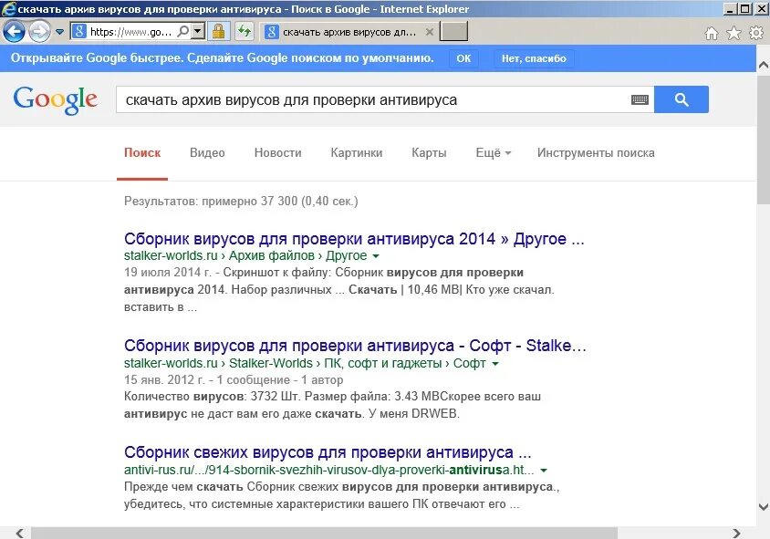
Task: Expand dropdown arrow after 'гаджеты › Софт'
Action: [x=495, y=364]
